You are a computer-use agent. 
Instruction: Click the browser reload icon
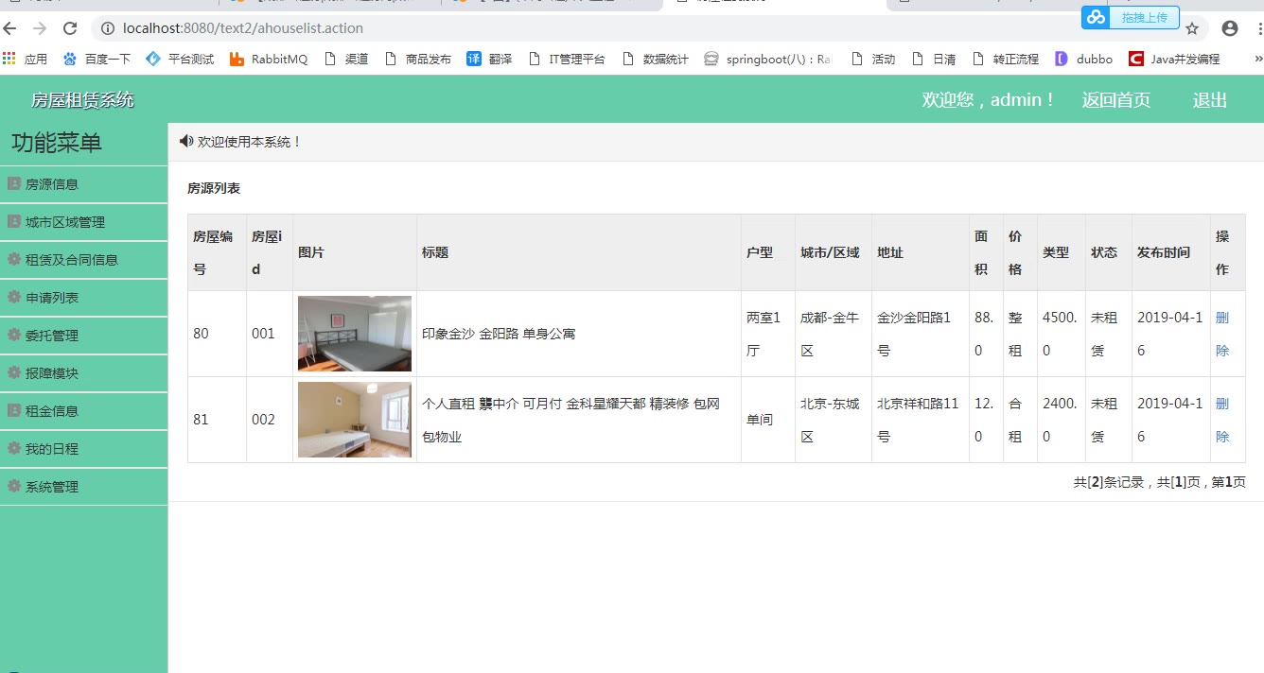[x=70, y=28]
